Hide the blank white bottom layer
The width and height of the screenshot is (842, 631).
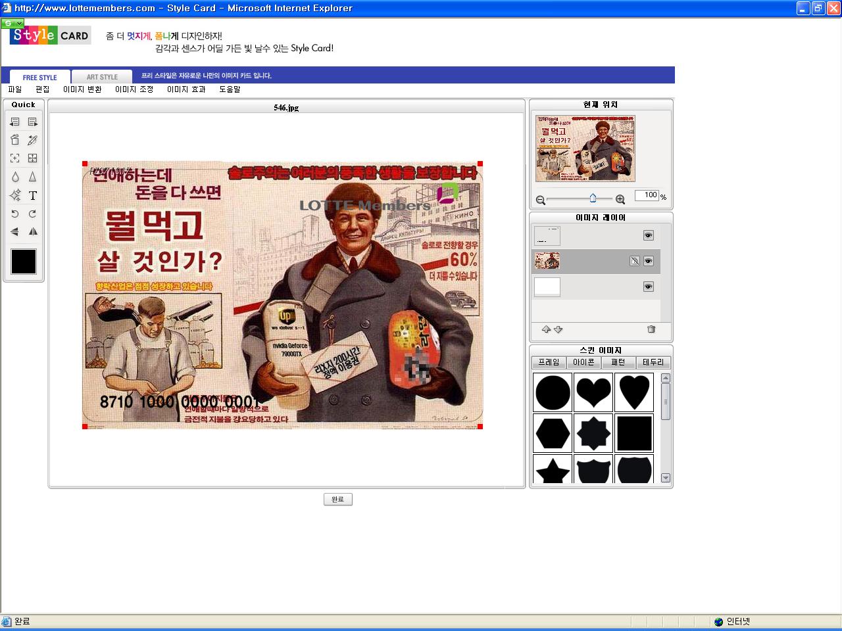(649, 287)
